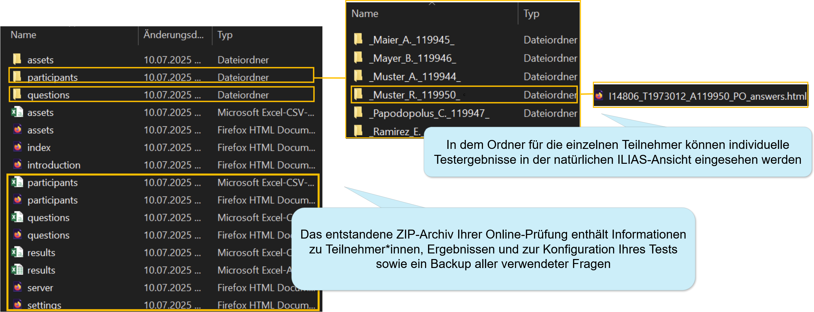Click Dateiordner type of _Maier_A._119945_ row
The image size is (814, 312).
point(551,40)
